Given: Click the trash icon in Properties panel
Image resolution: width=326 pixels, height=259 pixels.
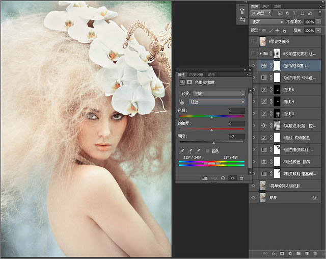Looking at the screenshot, I should pyautogui.click(x=241, y=178).
